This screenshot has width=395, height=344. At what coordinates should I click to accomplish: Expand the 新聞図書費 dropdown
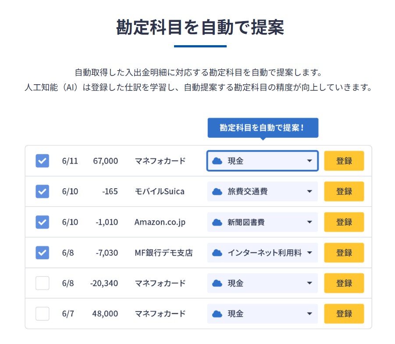point(310,222)
